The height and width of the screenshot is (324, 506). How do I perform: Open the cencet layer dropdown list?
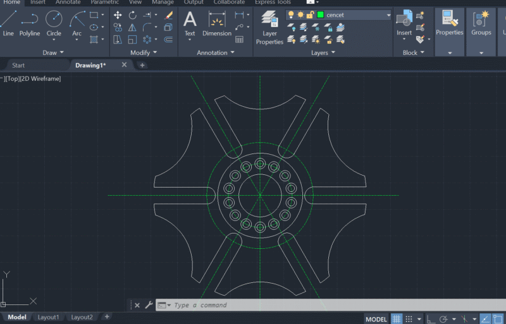pyautogui.click(x=388, y=15)
